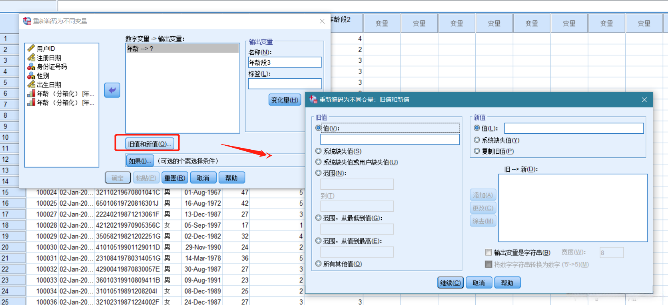This screenshot has width=668, height=305.
Task: Click the new value 值(L) text field
Action: (574, 128)
